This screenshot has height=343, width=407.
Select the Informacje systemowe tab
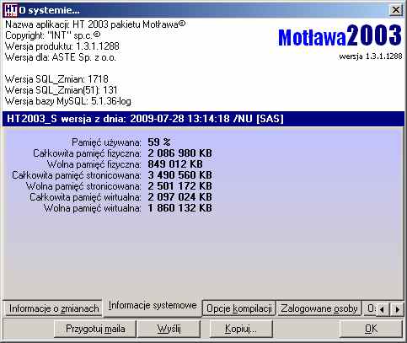(153, 306)
